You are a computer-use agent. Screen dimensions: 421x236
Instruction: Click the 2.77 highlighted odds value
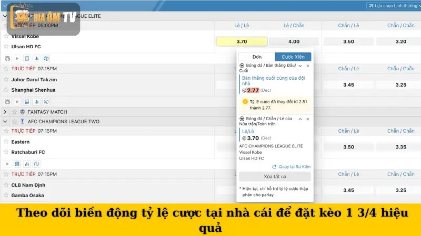tap(253, 90)
